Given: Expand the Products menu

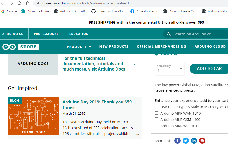Looking at the screenshot, I should 79,47.
